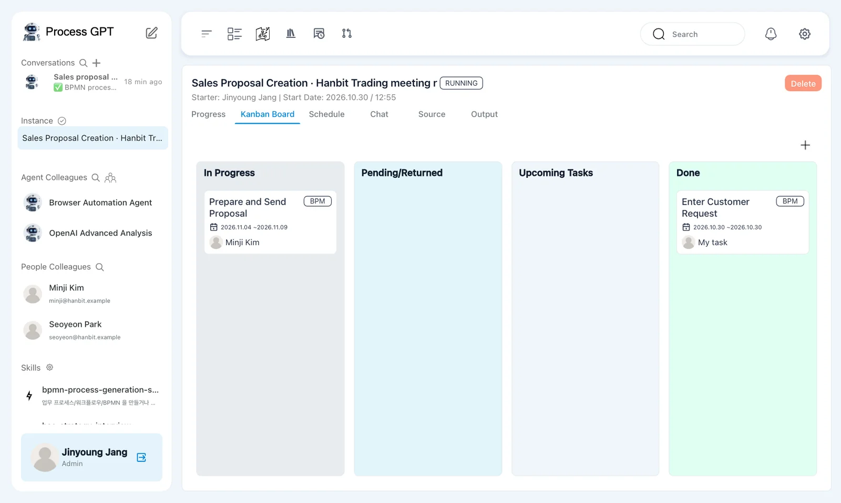Click the 2026.10.30 ~2026.10.30 date range

pyautogui.click(x=727, y=227)
